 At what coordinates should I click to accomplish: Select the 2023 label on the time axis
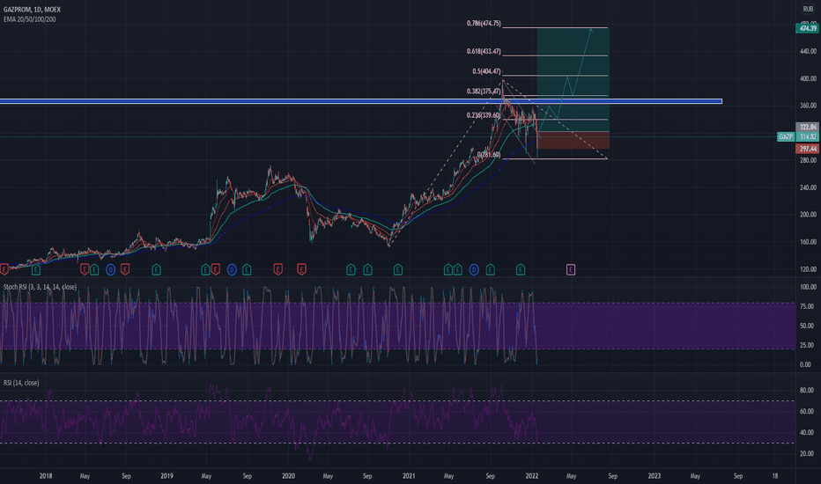pos(654,476)
